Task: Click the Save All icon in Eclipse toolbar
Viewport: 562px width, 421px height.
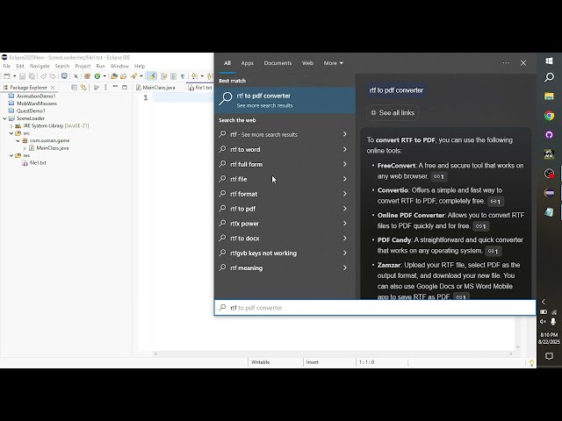Action: (x=32, y=76)
